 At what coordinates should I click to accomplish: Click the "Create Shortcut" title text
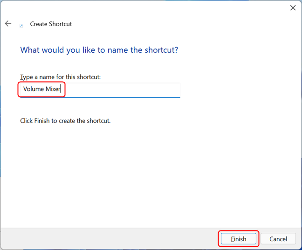pyautogui.click(x=51, y=24)
